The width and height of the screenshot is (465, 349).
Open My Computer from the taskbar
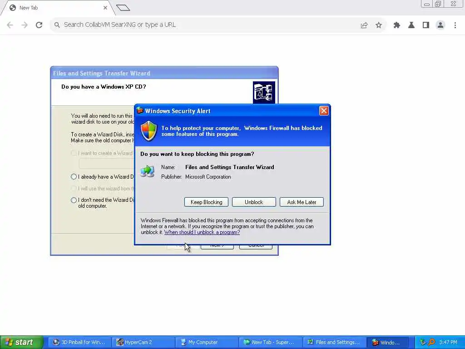point(207,342)
